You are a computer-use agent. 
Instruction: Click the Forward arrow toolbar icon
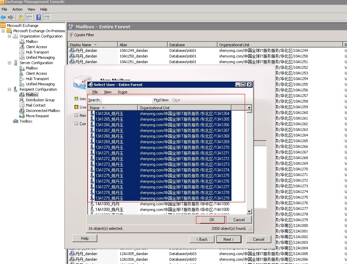pyautogui.click(x=10, y=17)
